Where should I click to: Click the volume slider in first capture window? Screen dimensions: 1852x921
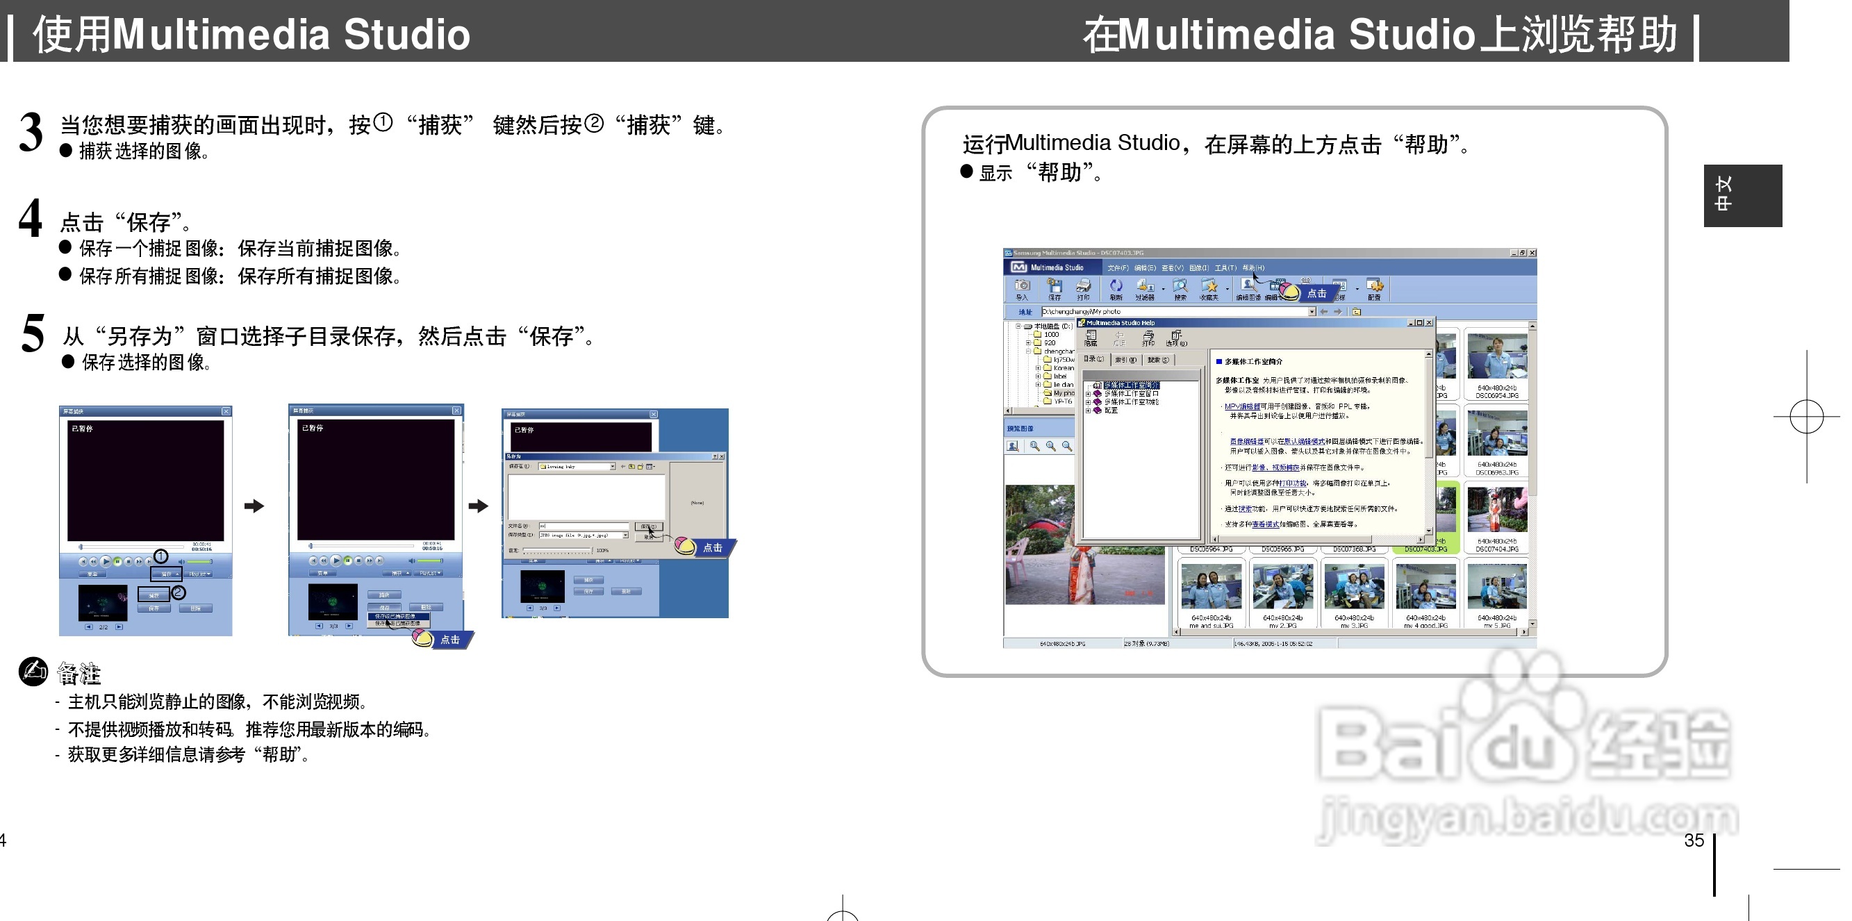click(200, 561)
